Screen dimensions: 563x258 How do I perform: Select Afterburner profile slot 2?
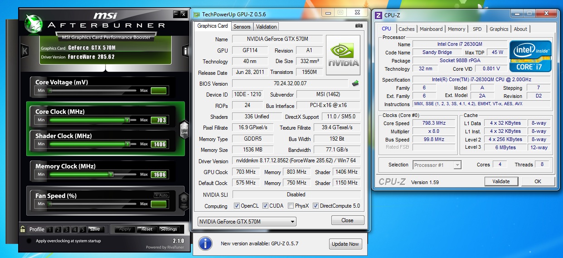coord(58,229)
